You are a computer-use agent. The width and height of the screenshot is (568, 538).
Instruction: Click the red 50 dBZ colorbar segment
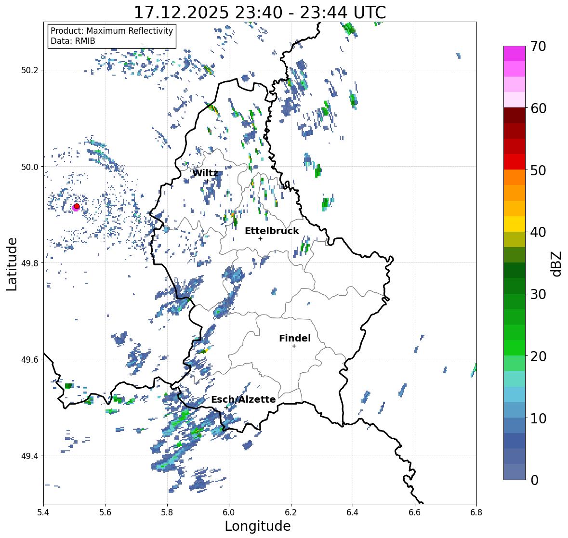point(515,162)
